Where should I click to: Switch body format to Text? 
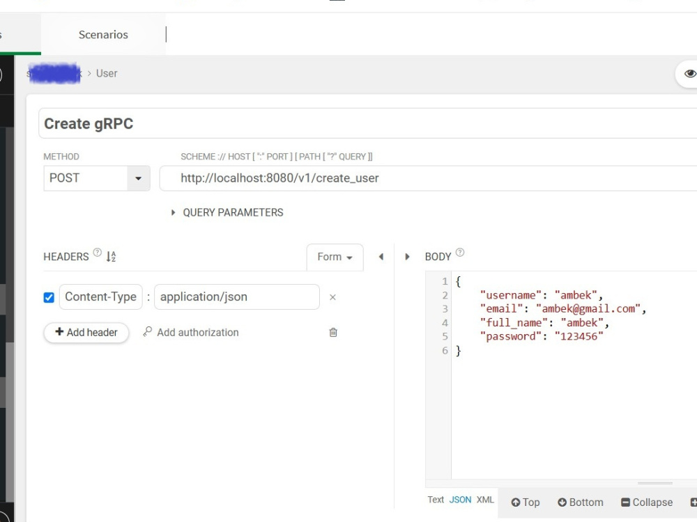tap(436, 500)
